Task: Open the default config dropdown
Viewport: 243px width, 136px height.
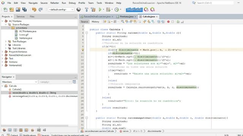Action: pos(61,9)
